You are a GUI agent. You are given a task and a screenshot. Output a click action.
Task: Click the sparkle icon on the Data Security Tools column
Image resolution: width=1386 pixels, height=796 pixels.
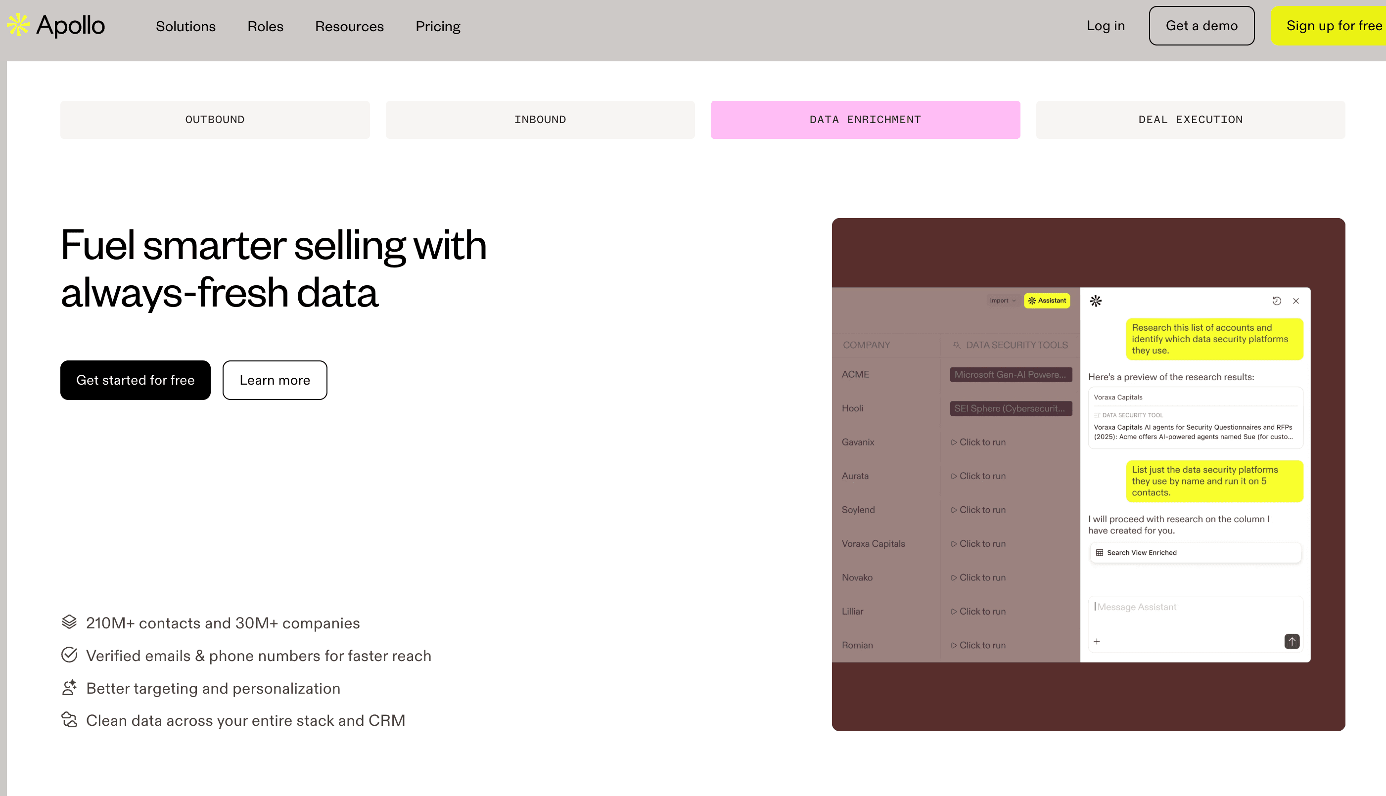pyautogui.click(x=956, y=345)
